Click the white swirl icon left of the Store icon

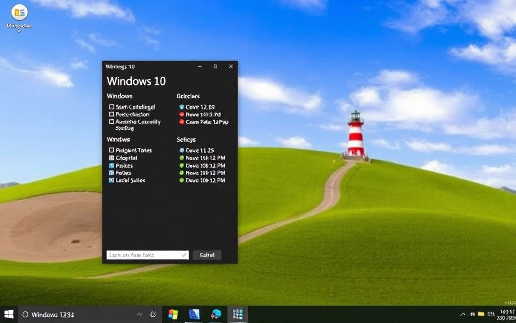click(x=153, y=315)
